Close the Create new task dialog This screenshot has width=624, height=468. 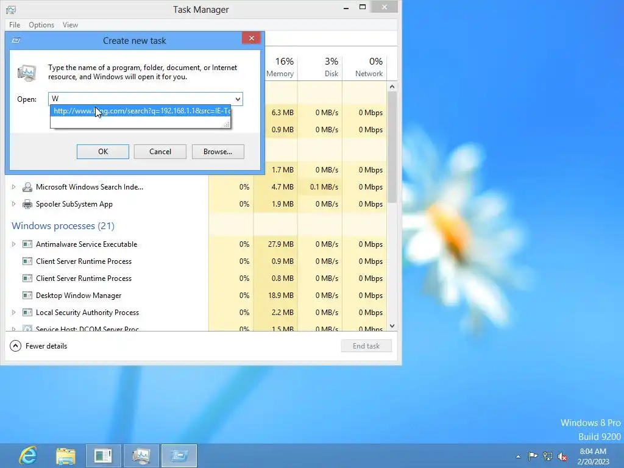click(x=251, y=38)
